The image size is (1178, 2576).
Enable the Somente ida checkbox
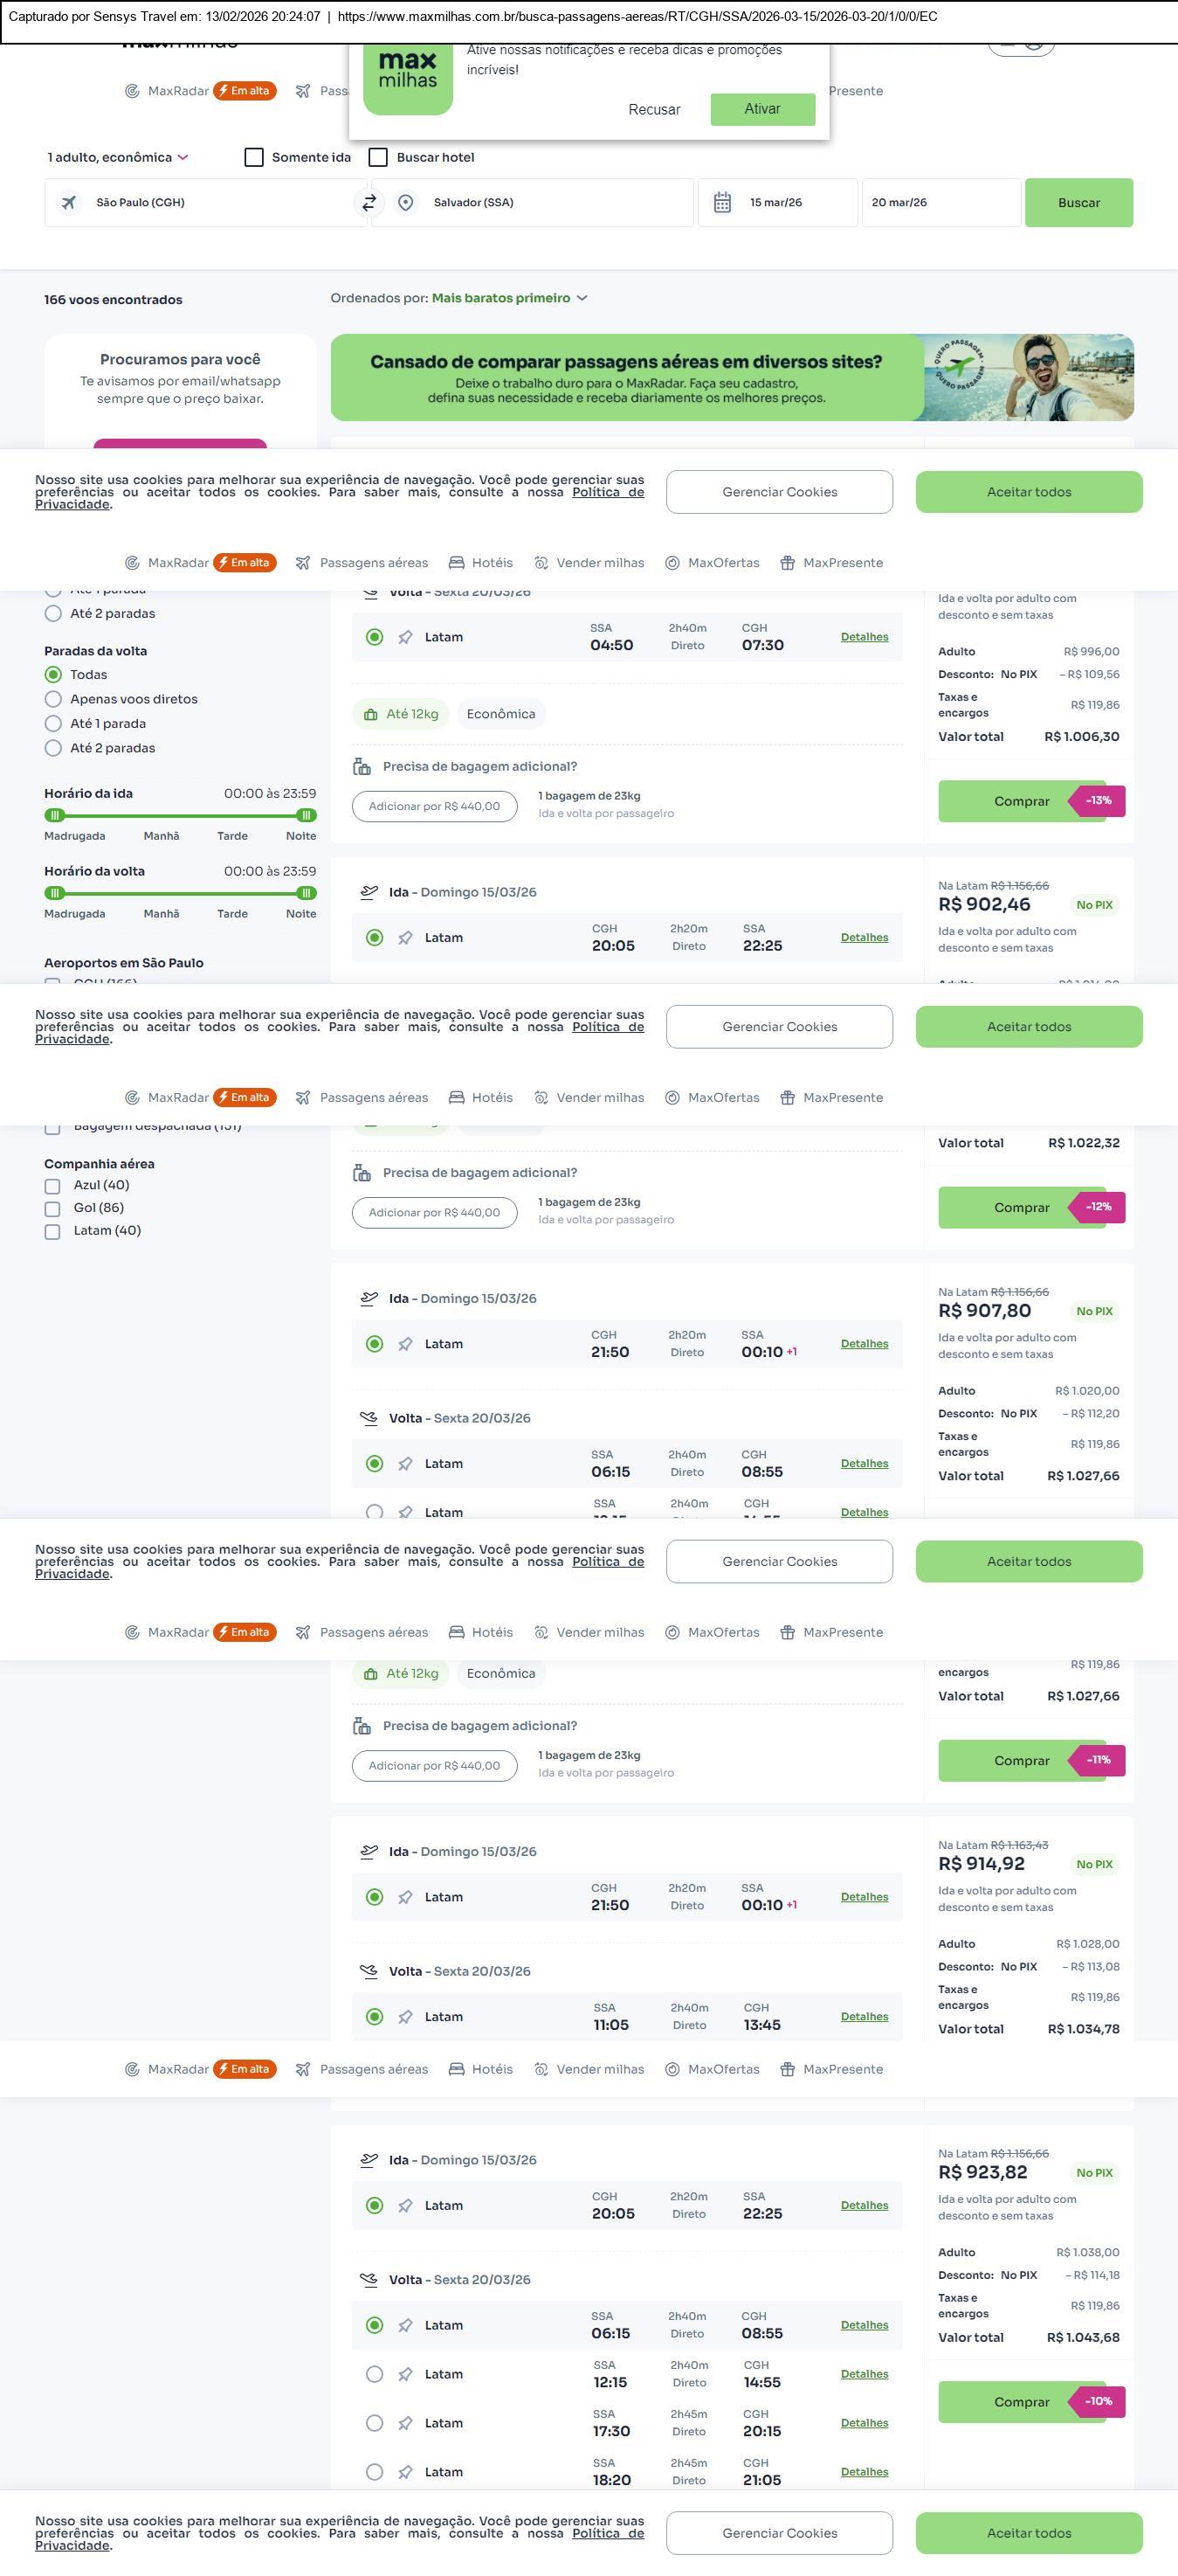[255, 158]
